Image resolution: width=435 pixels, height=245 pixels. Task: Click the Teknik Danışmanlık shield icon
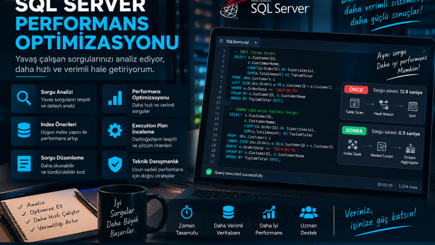[x=115, y=164]
